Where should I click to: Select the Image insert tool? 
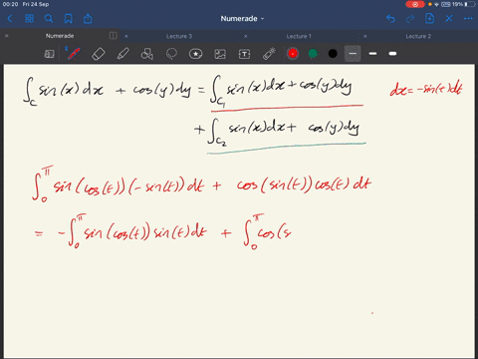(220, 54)
